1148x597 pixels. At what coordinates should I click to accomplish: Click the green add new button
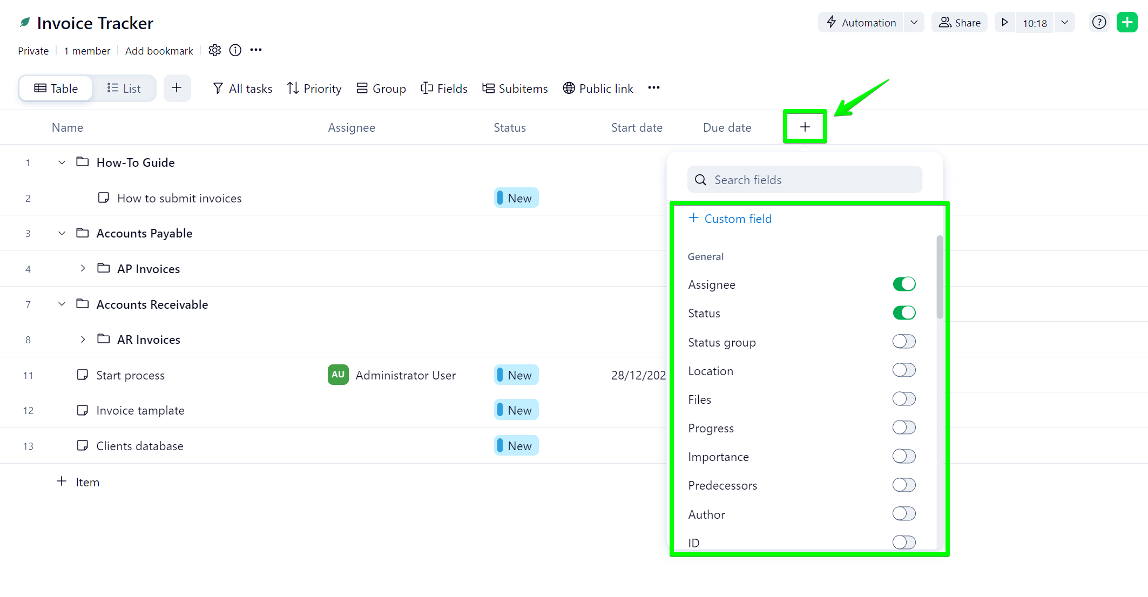click(1127, 23)
